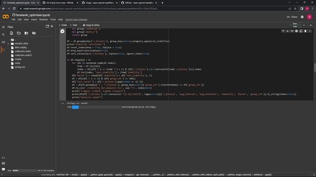Delete the current cell
316x177 pixels.
(305, 31)
